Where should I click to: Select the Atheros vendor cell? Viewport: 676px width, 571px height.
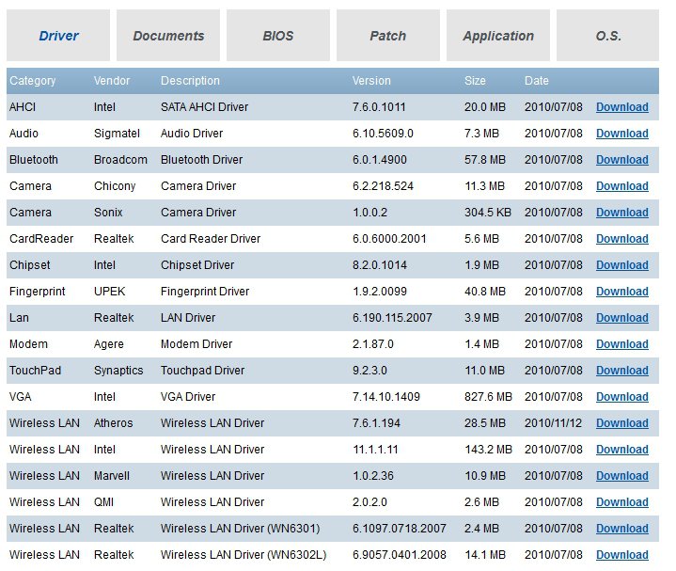pos(114,422)
